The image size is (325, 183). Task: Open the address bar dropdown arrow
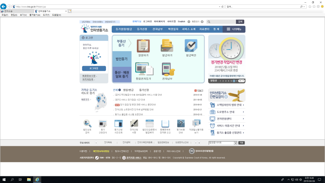pyautogui.click(x=219, y=7)
